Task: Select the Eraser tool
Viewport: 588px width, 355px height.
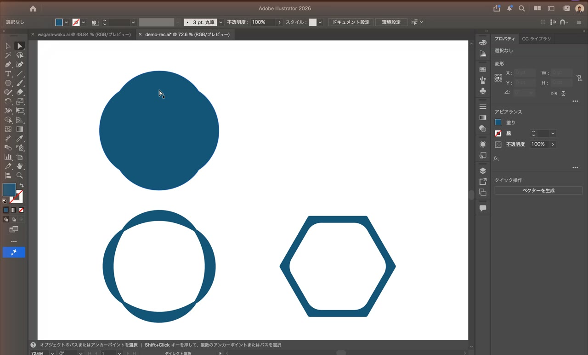Action: pyautogui.click(x=20, y=92)
